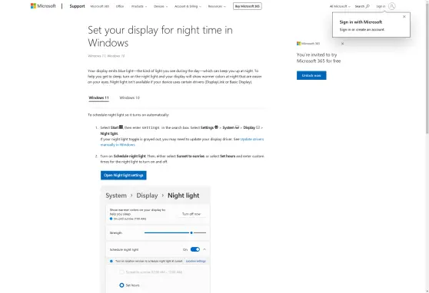429x293 pixels.
Task: Open the Support home link
Action: [77, 6]
